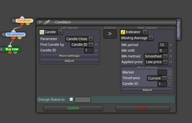Pin the Condition dialog with pin icon
Screen dimensions: 192x123
47,22
